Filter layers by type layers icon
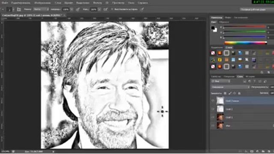 pyautogui.click(x=255, y=81)
